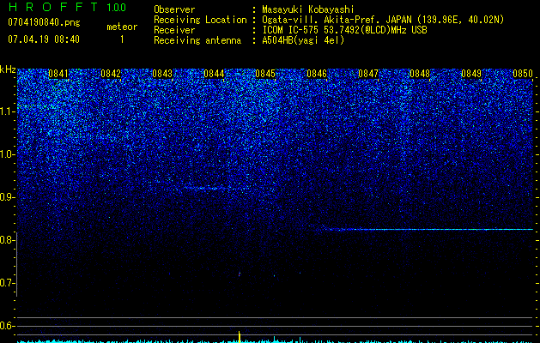Click the 0.9 kHz axis label
This screenshot has width=540, height=343.
coord(7,197)
